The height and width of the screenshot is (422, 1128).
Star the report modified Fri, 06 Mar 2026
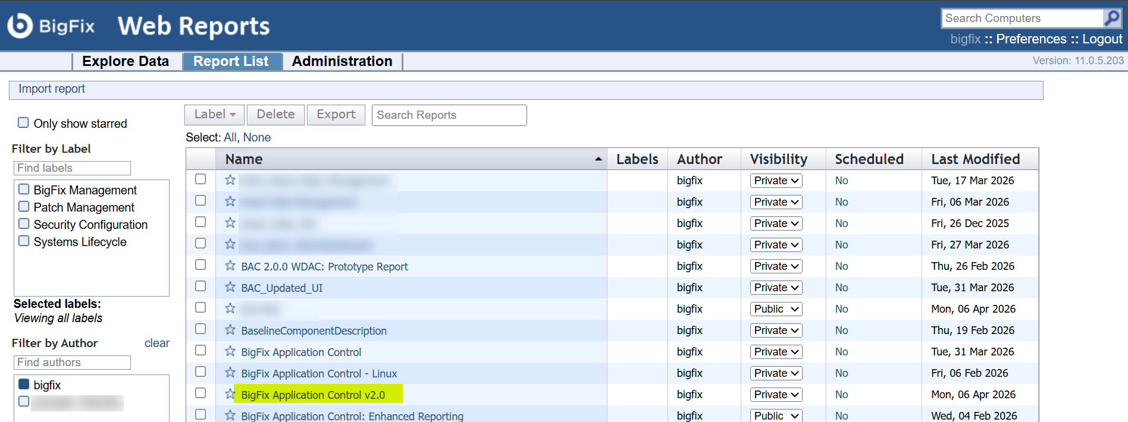click(x=230, y=201)
